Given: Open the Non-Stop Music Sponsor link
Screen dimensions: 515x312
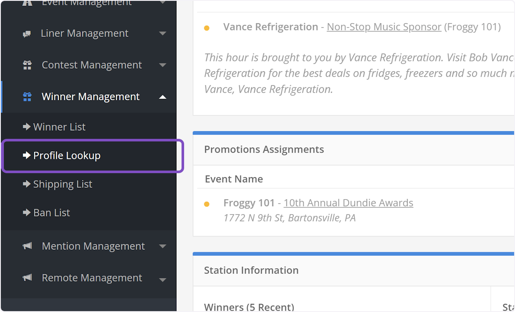Looking at the screenshot, I should click(x=384, y=27).
